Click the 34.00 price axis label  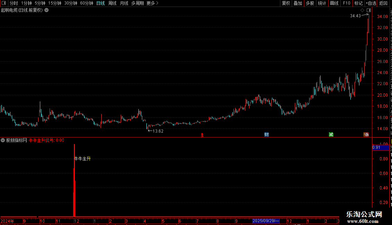(x=383, y=17)
